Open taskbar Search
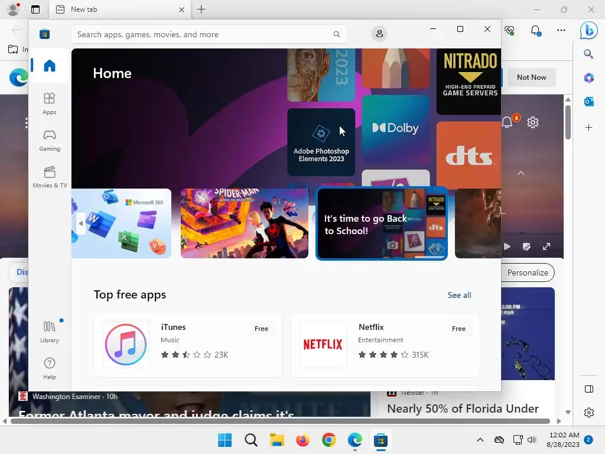 click(251, 440)
